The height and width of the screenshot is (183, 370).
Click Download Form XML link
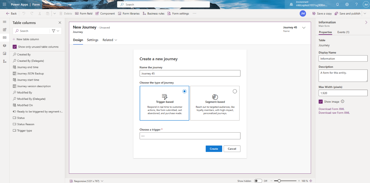331,109
